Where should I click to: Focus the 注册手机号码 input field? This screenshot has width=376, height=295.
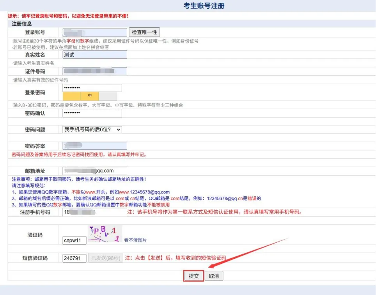[95, 212]
